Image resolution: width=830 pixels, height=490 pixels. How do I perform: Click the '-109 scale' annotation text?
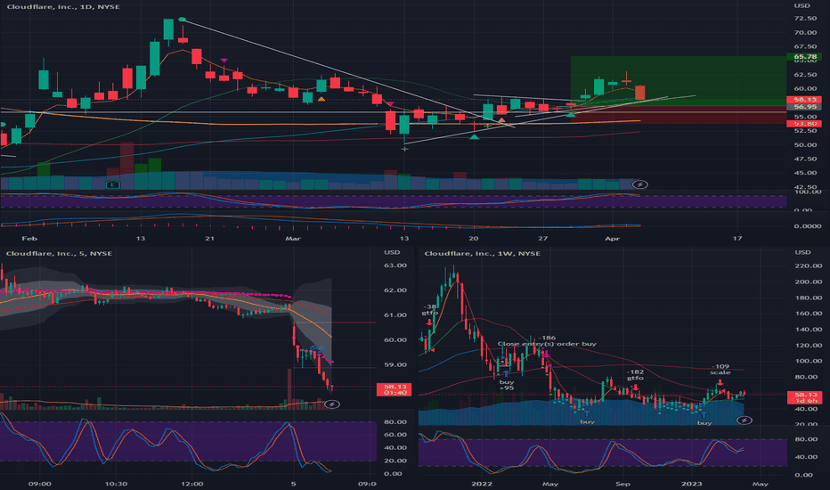pyautogui.click(x=720, y=369)
